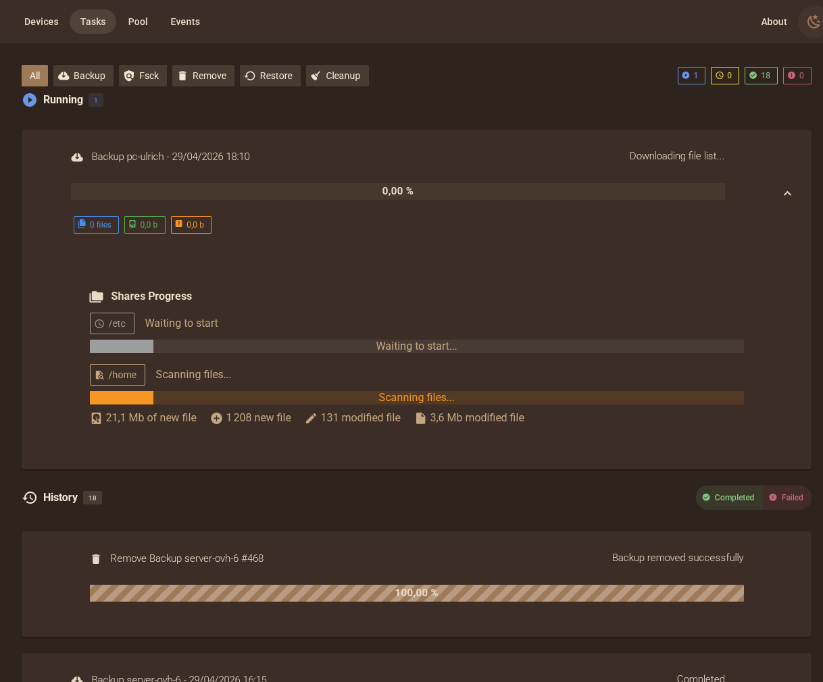The height and width of the screenshot is (682, 823).
Task: Click the running tasks counter badge
Action: (691, 75)
